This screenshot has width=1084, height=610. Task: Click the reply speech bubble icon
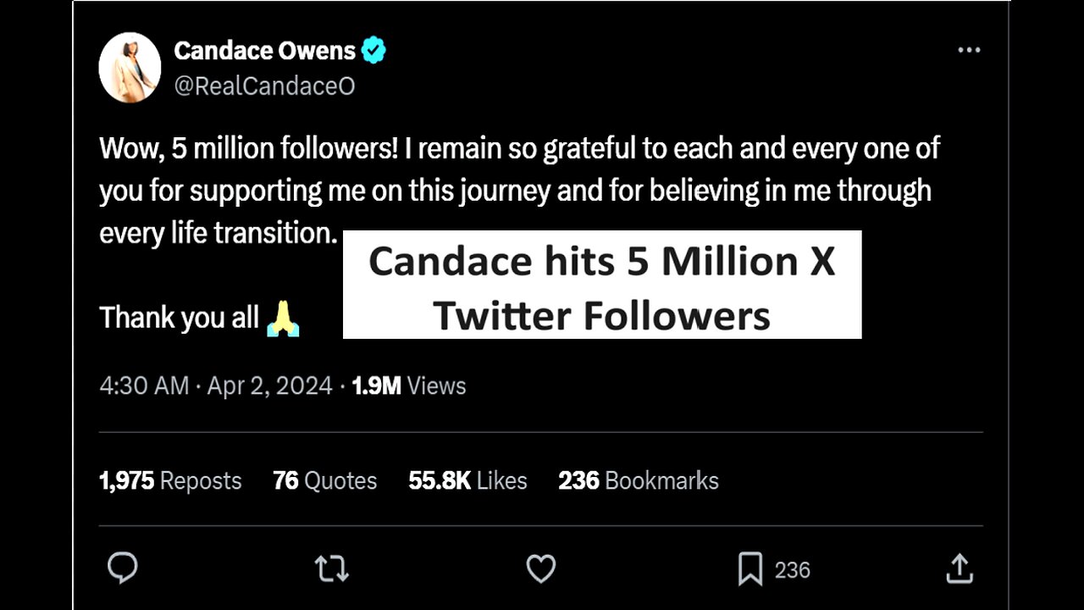coord(123,568)
